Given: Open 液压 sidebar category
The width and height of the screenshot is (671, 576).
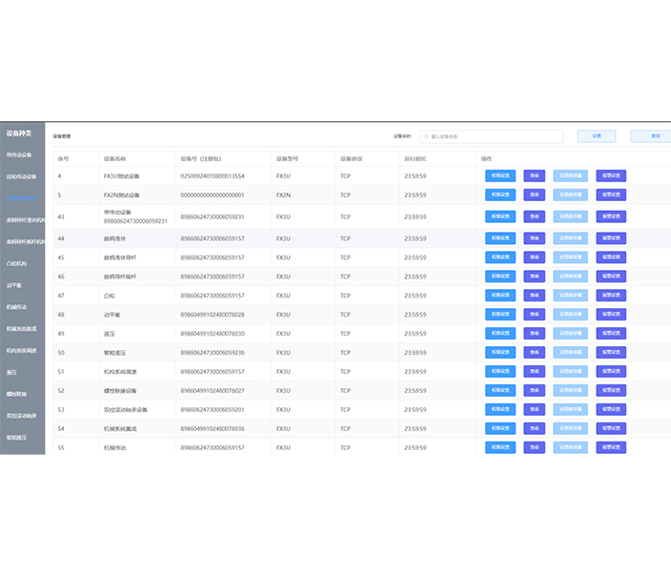Looking at the screenshot, I should point(11,373).
